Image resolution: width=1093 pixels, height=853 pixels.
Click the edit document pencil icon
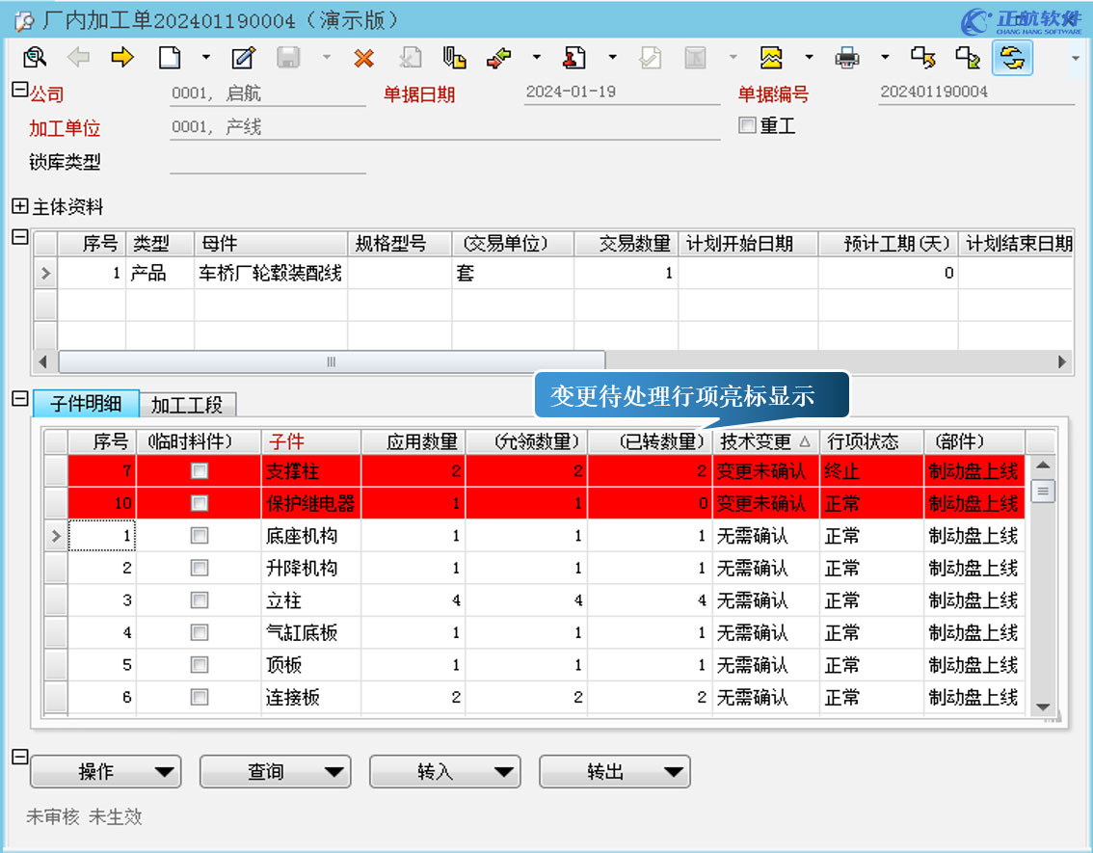click(243, 57)
